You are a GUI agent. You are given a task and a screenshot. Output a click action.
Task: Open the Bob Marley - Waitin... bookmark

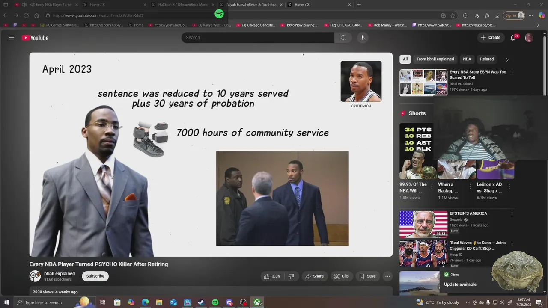[x=387, y=25]
